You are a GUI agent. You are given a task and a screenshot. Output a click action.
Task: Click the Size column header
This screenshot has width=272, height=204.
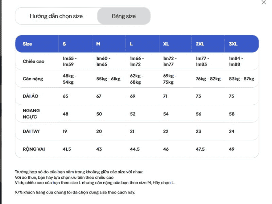point(27,44)
